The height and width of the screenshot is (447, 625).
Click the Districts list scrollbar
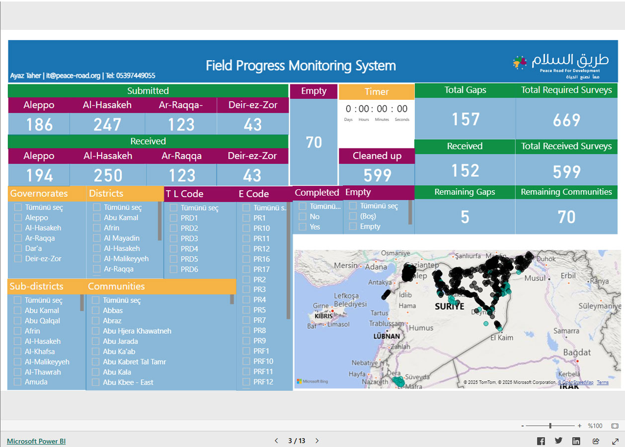coord(160,221)
